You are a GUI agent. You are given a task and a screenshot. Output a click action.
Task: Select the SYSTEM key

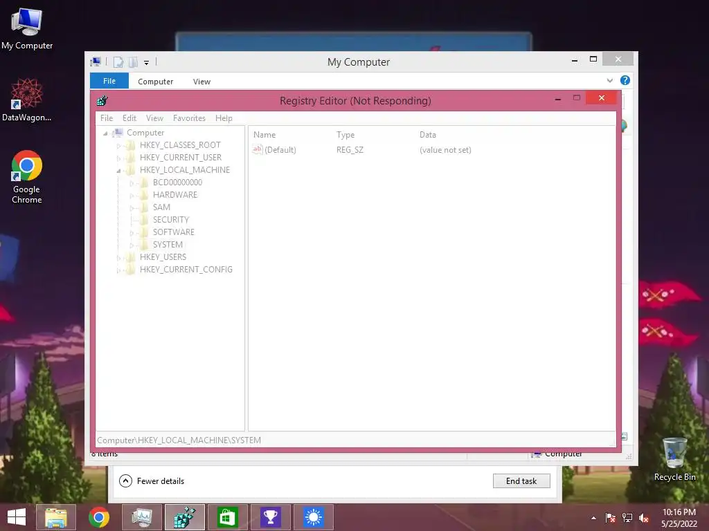168,244
